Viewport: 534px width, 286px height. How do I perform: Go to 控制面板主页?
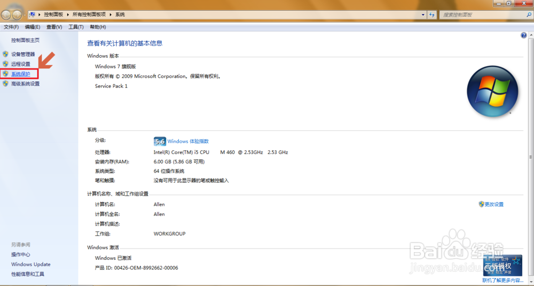pyautogui.click(x=25, y=40)
